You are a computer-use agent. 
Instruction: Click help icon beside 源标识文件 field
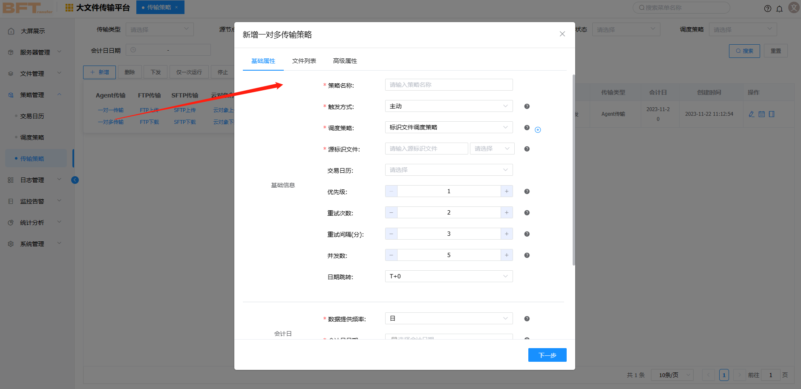pos(527,149)
